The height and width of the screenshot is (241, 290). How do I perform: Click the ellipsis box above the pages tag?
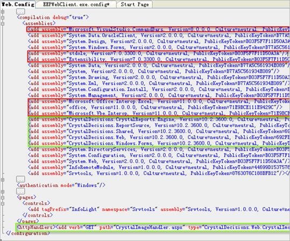(20, 192)
